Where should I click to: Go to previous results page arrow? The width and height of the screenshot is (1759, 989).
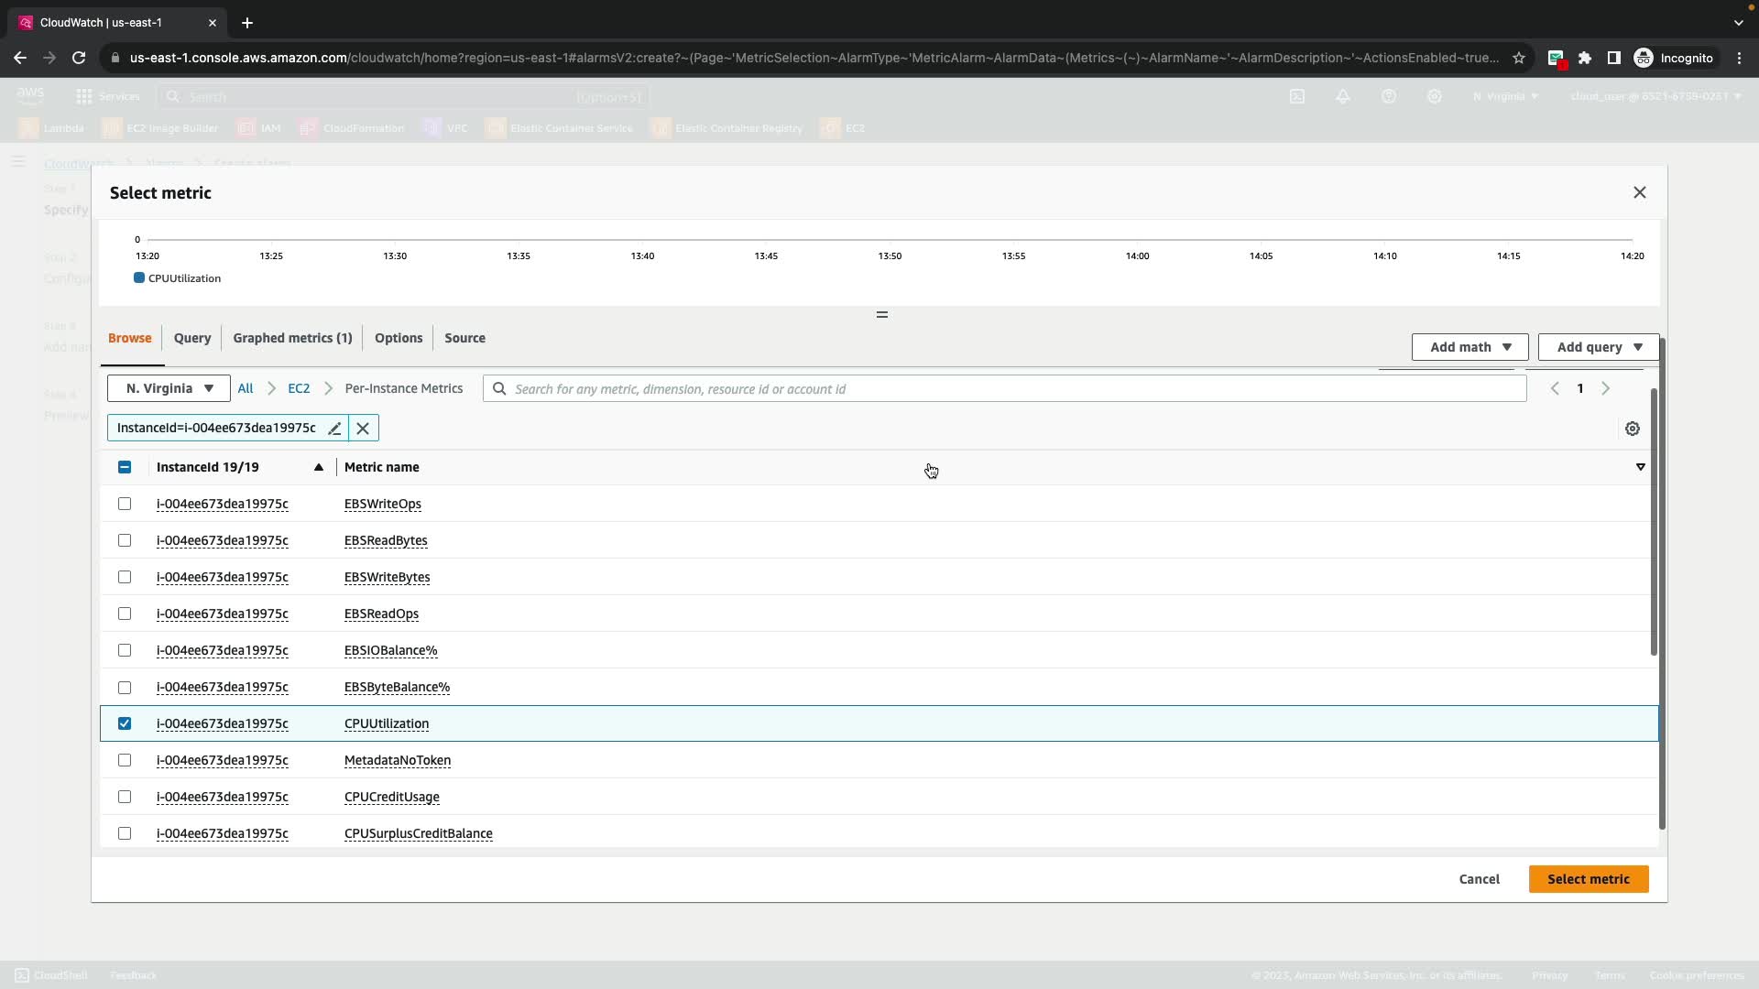1555,389
